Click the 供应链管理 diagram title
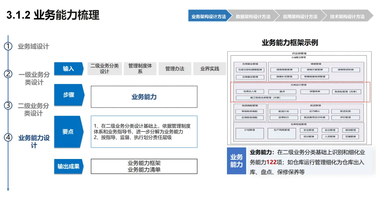The image size is (376, 212). tap(299, 53)
